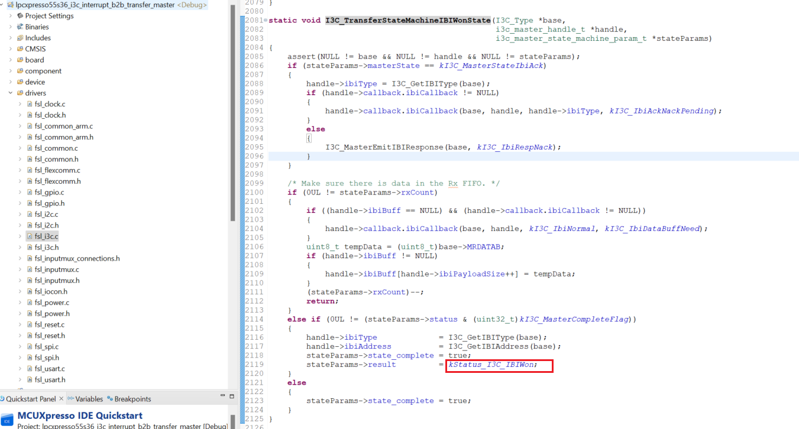Click the Variables view icon in bottom panel
799x429 pixels.
coord(72,399)
